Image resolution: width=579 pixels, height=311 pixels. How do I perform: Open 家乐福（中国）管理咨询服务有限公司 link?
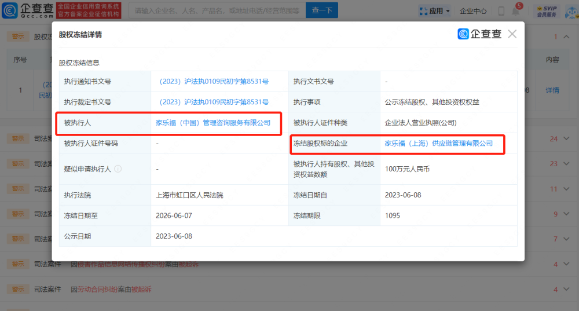(213, 123)
